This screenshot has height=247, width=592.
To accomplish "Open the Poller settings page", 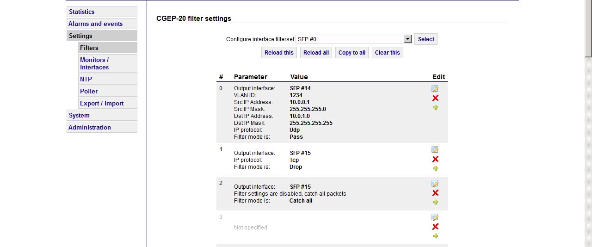I will tap(108, 91).
